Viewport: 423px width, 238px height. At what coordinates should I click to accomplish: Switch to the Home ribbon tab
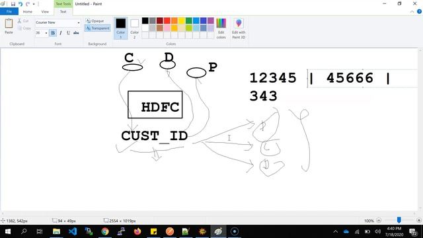[x=28, y=12]
